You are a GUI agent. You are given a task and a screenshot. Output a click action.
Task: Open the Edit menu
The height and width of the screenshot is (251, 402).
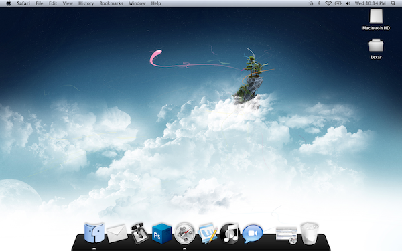click(x=53, y=3)
